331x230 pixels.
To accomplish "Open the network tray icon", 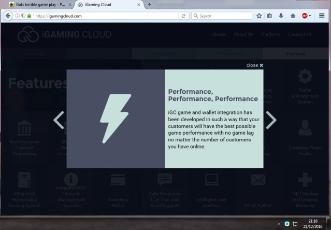I will click(295, 224).
